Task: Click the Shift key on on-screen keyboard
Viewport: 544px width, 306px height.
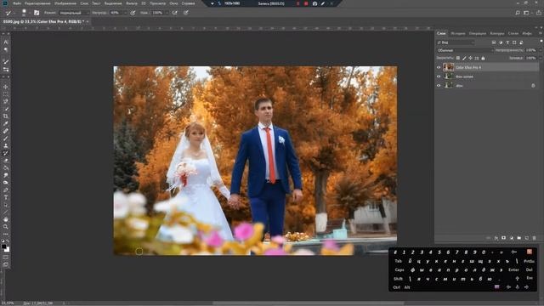Action: [x=399, y=279]
